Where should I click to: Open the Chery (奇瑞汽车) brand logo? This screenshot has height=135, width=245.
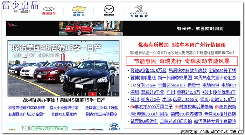[49, 11]
